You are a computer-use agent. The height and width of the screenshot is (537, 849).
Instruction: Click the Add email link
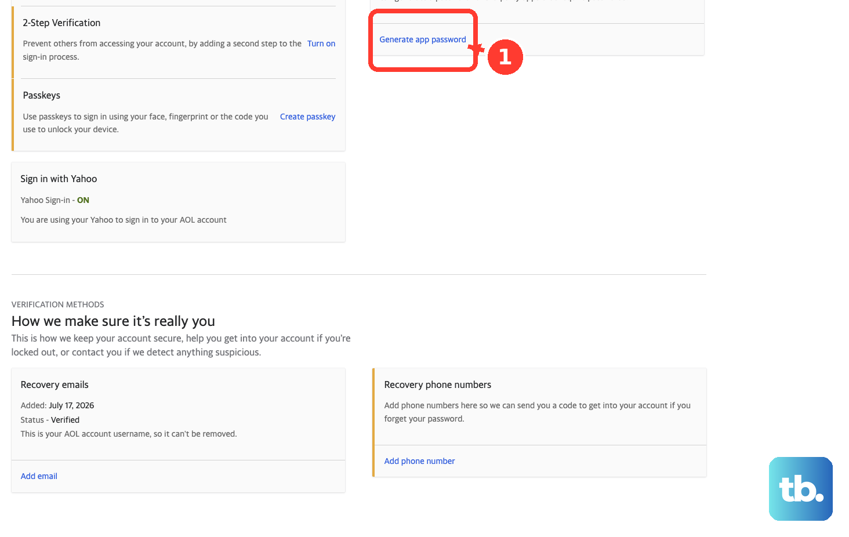click(x=39, y=476)
